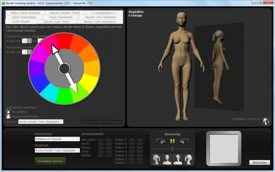Viewport: 275px width, 172px height.
Task: Enable the Links zone with Ein
Action: tap(101, 151)
